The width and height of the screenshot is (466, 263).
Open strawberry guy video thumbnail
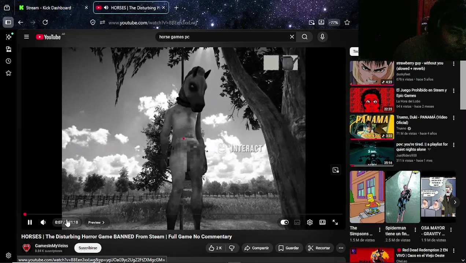[372, 73]
